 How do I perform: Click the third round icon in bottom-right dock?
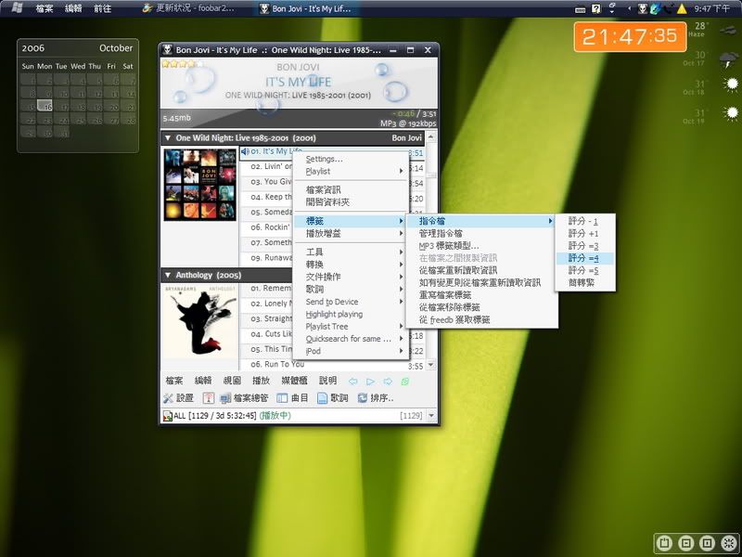coord(708,543)
